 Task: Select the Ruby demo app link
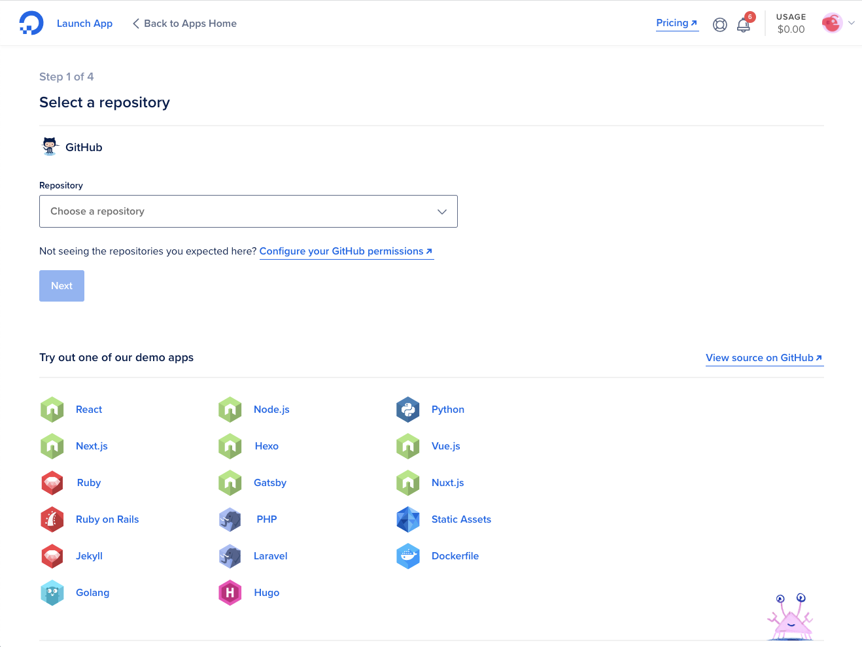click(89, 483)
